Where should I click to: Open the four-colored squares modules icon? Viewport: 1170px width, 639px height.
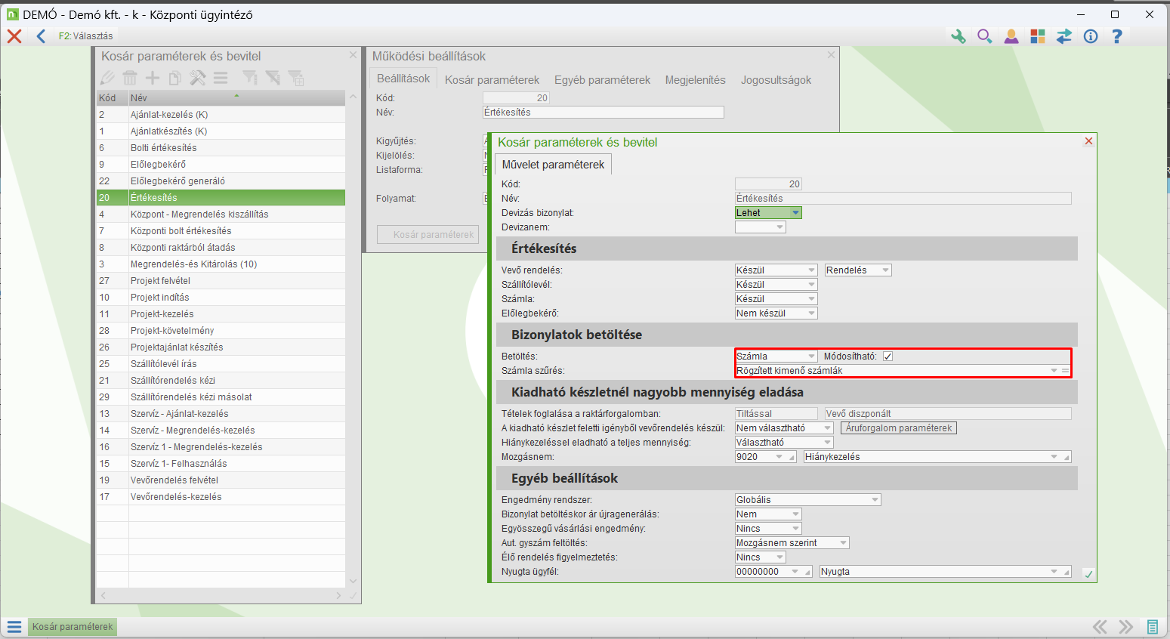tap(1037, 36)
